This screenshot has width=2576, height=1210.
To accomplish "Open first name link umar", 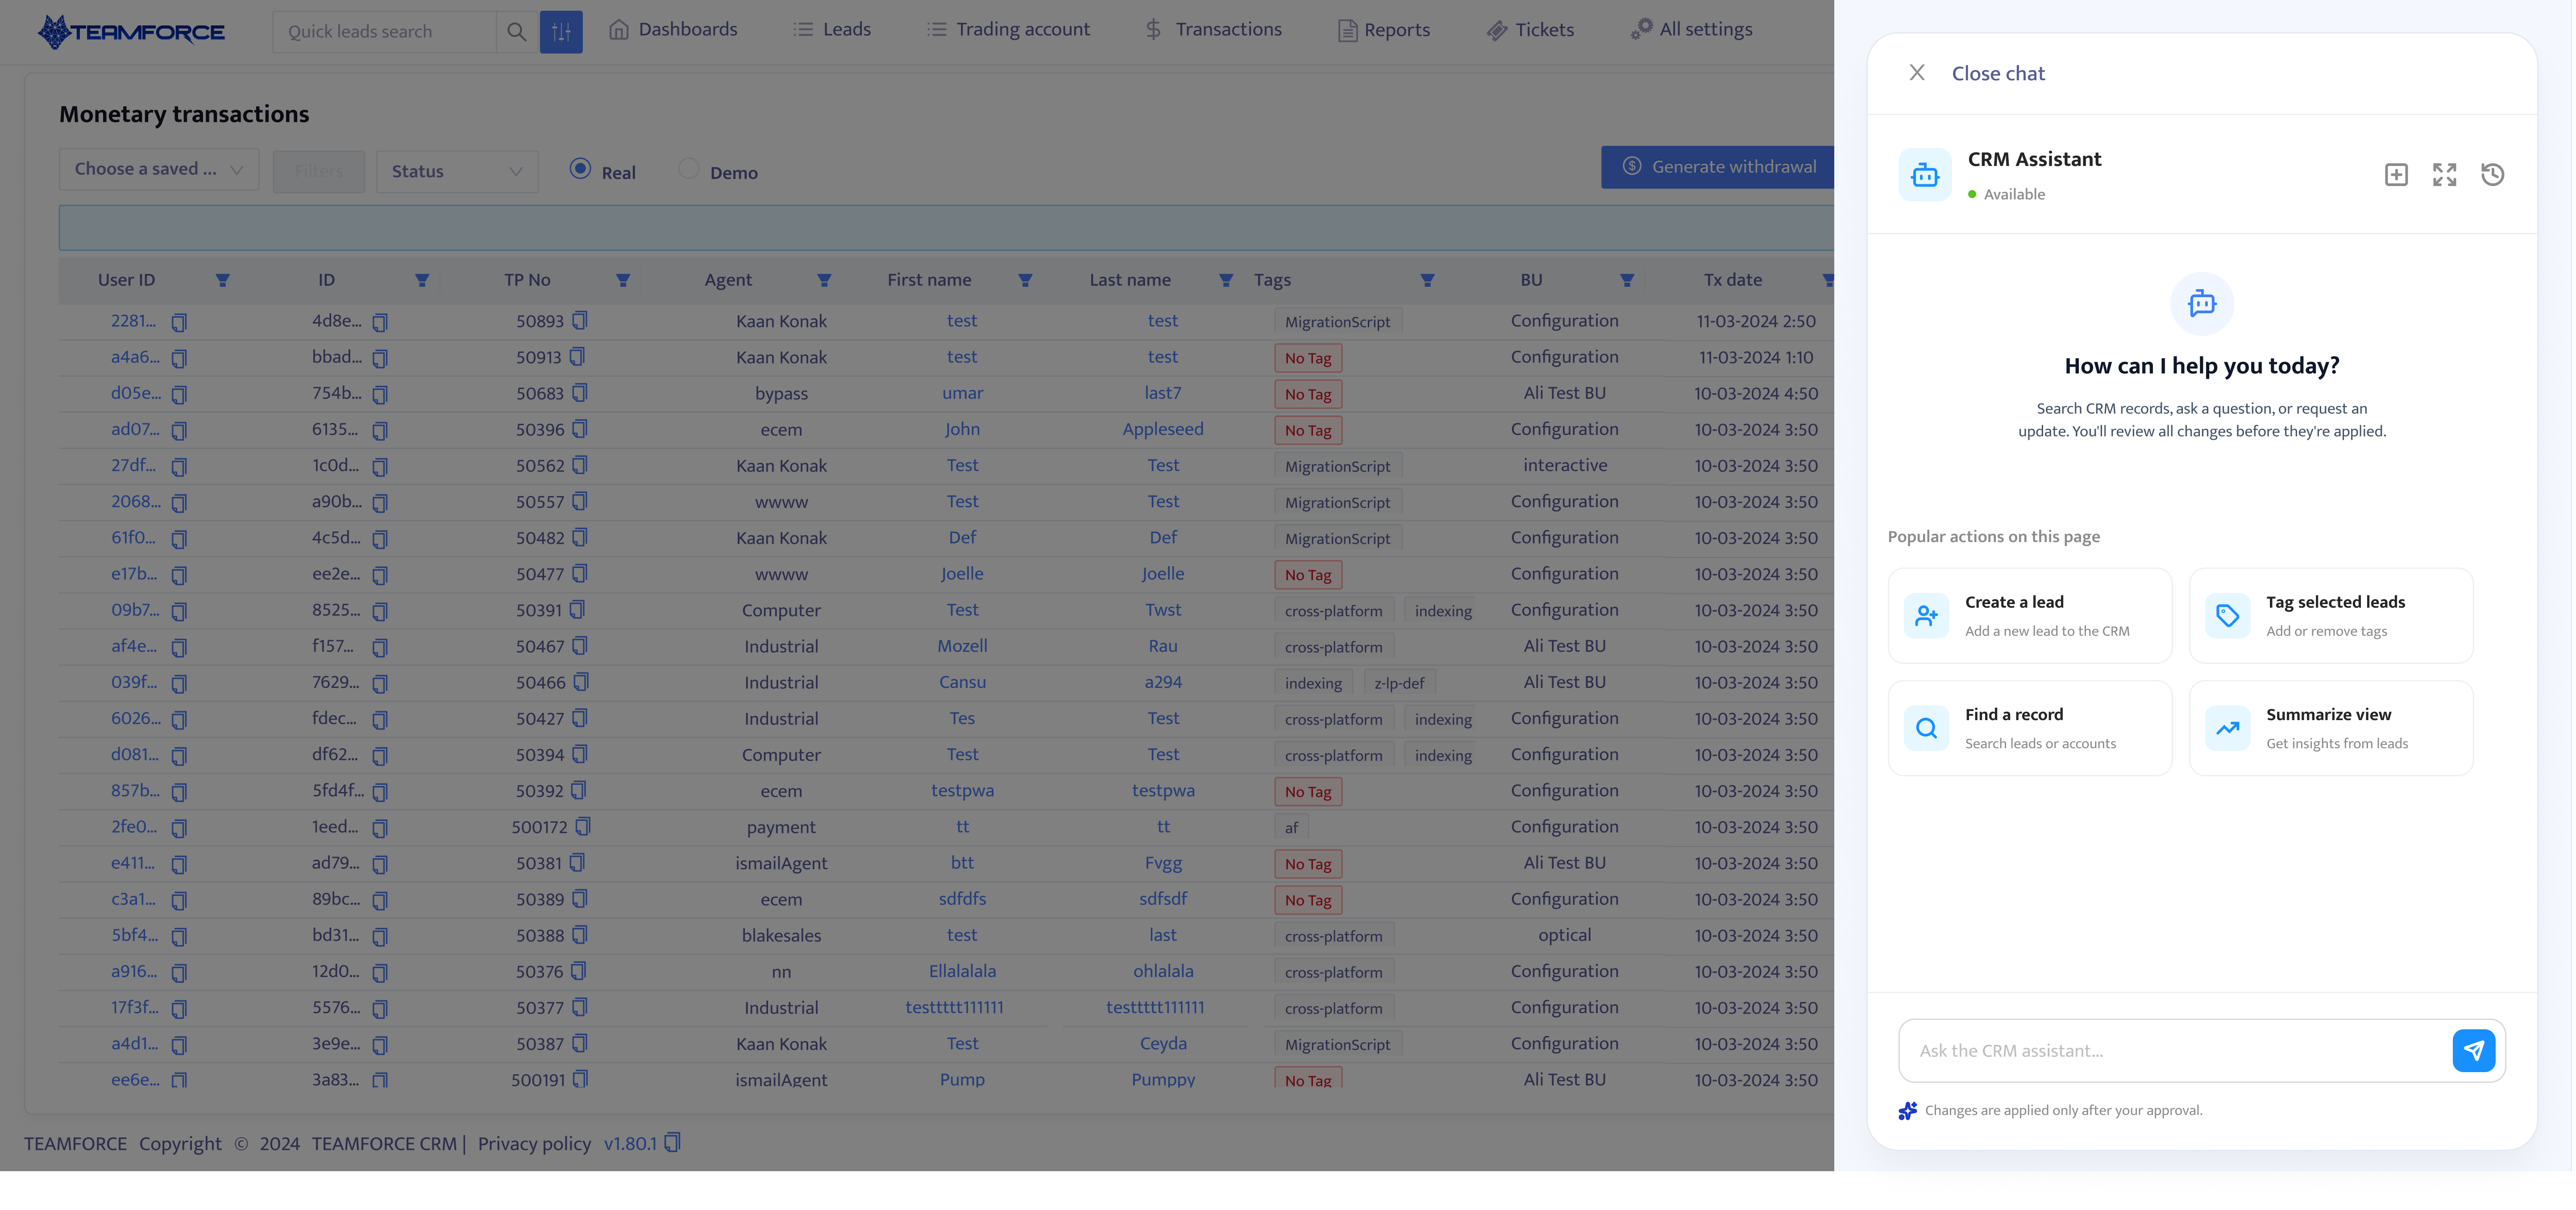I will (x=962, y=394).
